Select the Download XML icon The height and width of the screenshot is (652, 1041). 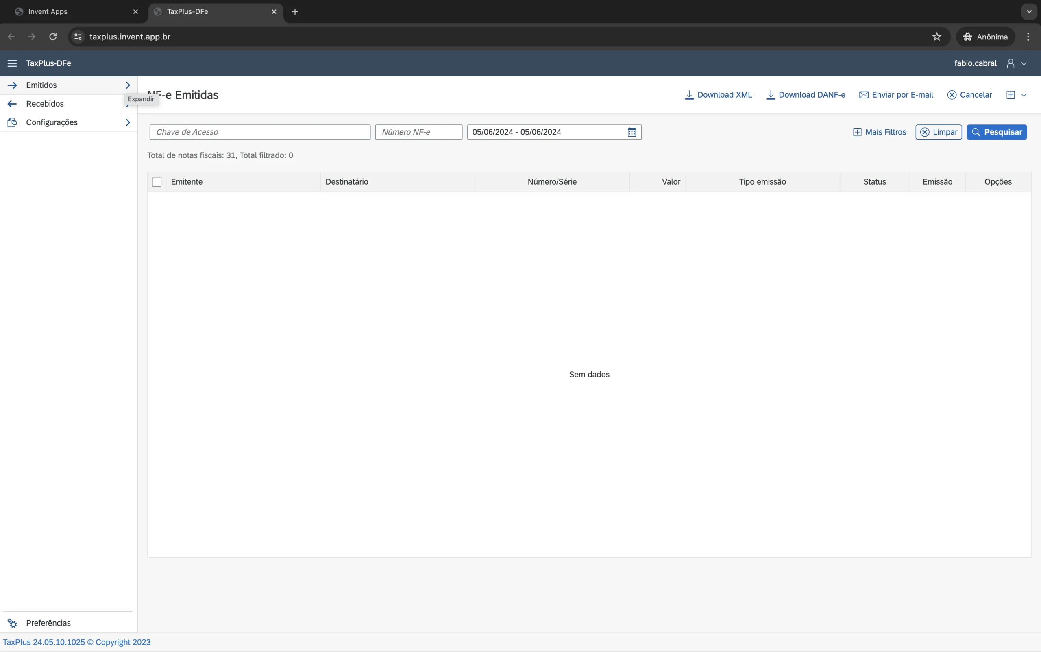[x=688, y=94]
